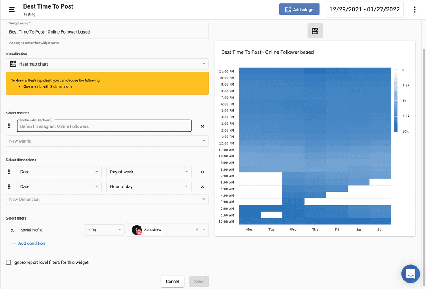Remove the Instagram Online Followers metric
426x289 pixels.
coord(202,126)
